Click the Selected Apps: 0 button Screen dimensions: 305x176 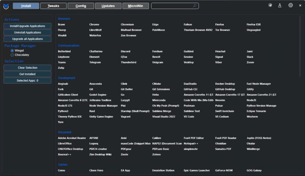point(27,81)
